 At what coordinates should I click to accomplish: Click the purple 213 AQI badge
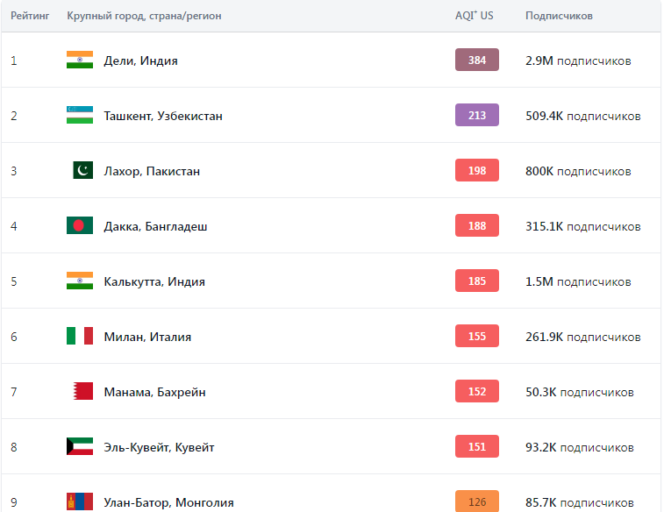pos(477,116)
